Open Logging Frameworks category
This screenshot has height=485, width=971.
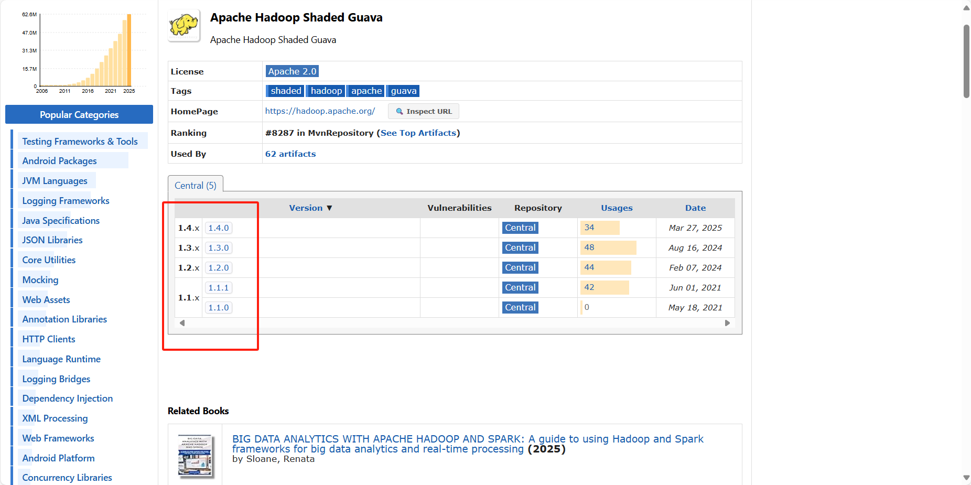coord(66,201)
